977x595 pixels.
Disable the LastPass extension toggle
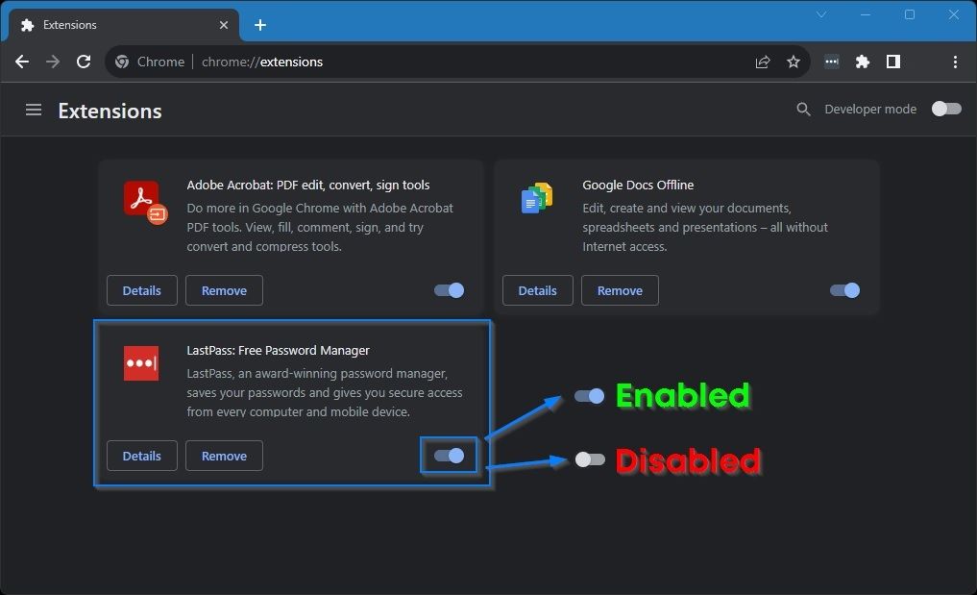(x=449, y=455)
